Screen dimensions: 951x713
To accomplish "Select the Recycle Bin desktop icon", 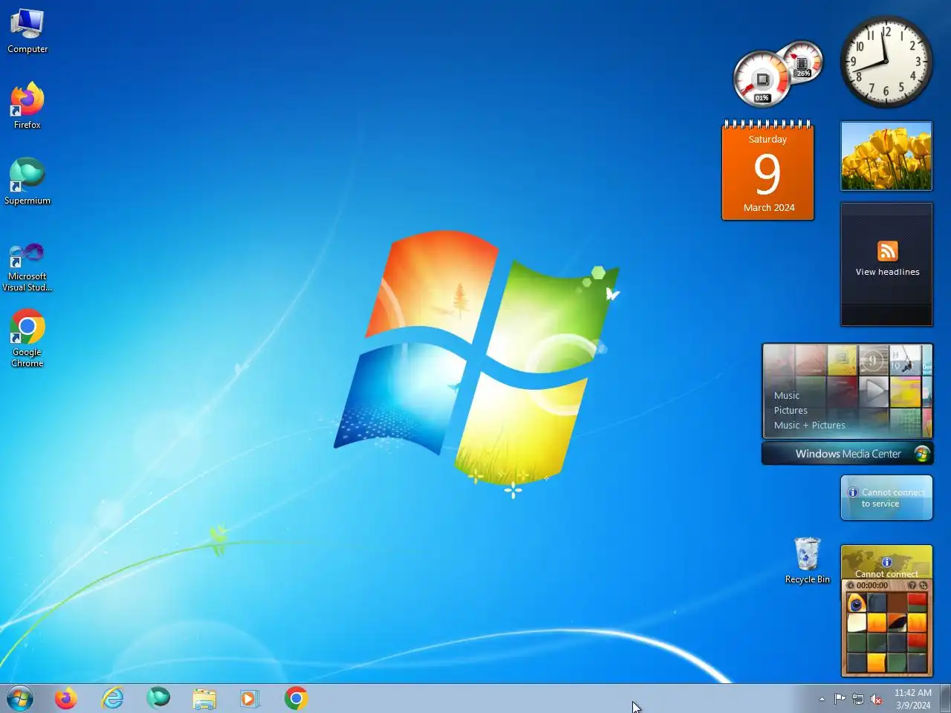I will tap(808, 561).
